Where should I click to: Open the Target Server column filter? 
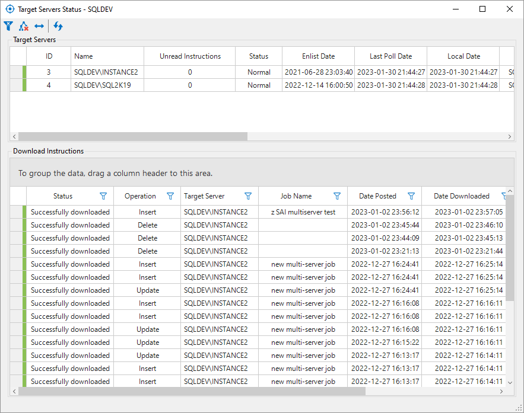tap(248, 196)
